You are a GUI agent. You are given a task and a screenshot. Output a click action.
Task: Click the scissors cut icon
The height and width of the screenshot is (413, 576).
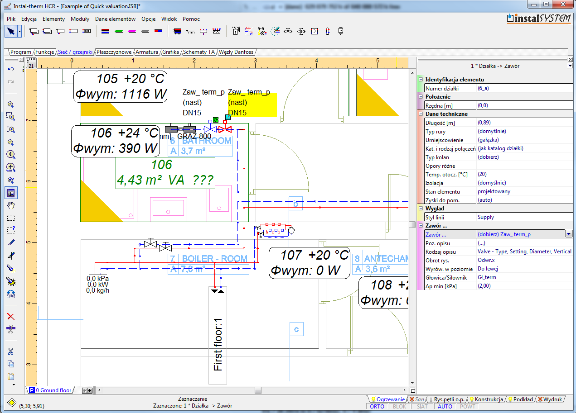pyautogui.click(x=11, y=351)
